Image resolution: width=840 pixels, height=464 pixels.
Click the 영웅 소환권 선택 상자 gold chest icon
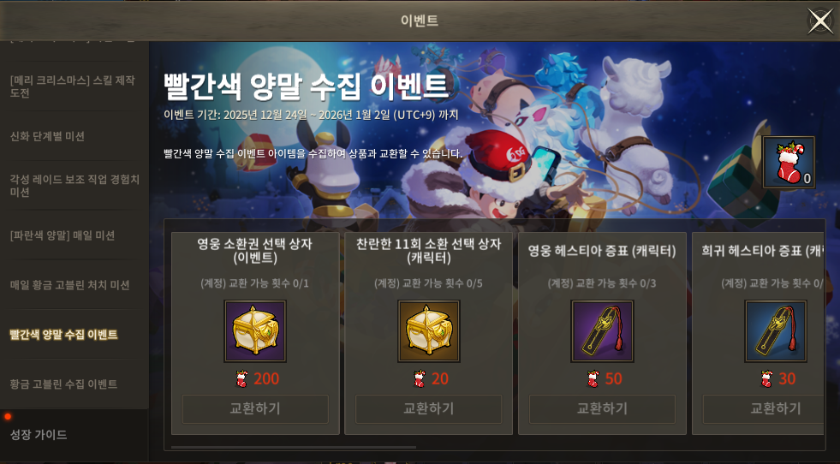point(255,331)
